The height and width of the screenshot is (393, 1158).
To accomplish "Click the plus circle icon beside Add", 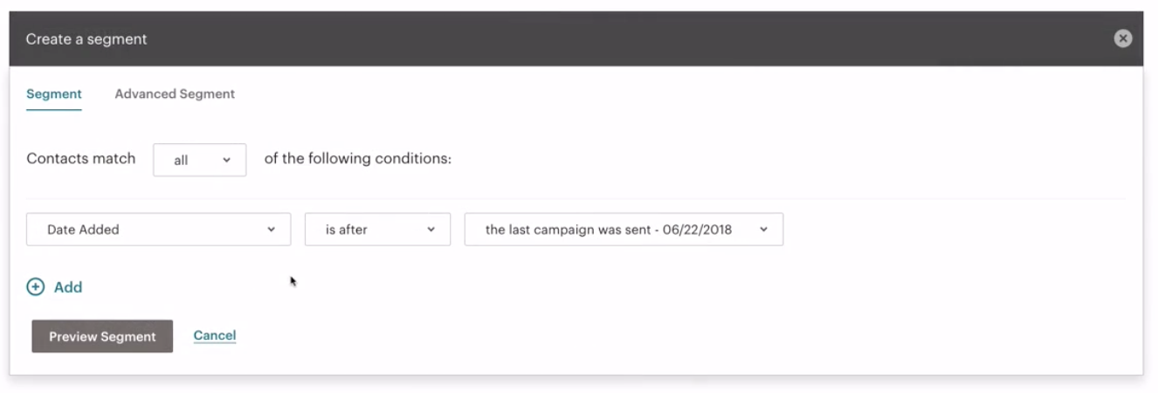I will 36,286.
